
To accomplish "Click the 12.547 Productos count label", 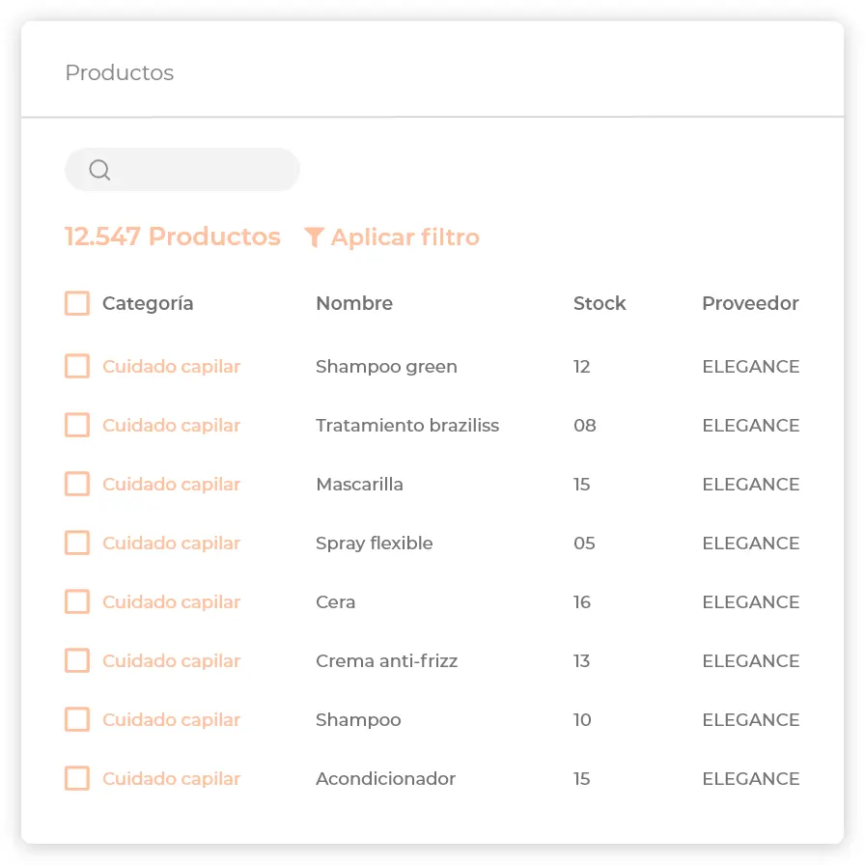I will click(x=173, y=237).
